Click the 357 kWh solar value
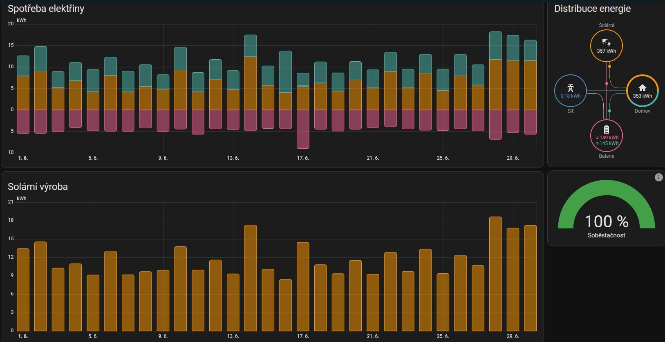 click(607, 51)
